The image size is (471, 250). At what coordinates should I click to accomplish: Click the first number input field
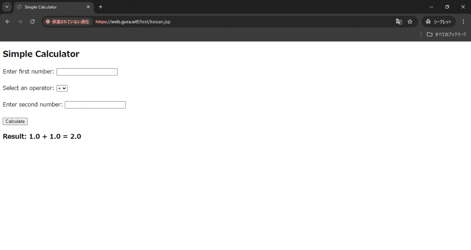(87, 72)
